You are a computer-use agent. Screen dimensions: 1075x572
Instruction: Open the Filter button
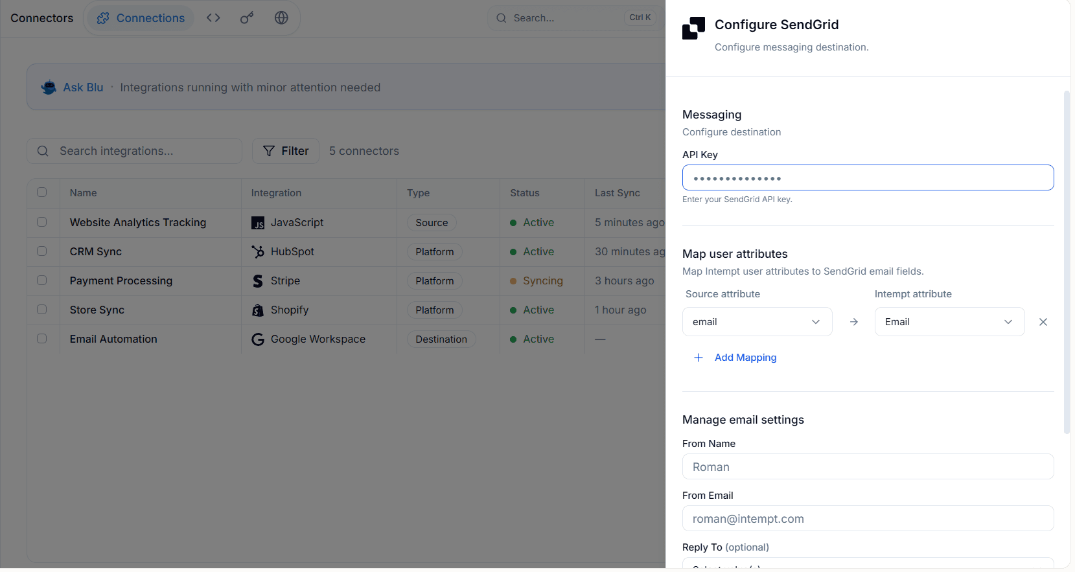(x=286, y=151)
